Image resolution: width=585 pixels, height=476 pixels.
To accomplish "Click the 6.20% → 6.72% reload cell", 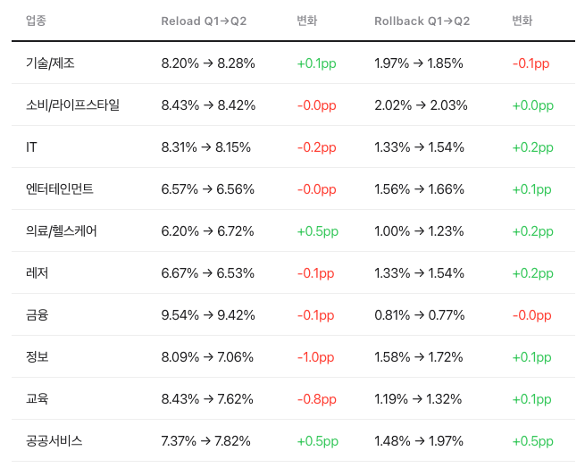I will pyautogui.click(x=207, y=231).
